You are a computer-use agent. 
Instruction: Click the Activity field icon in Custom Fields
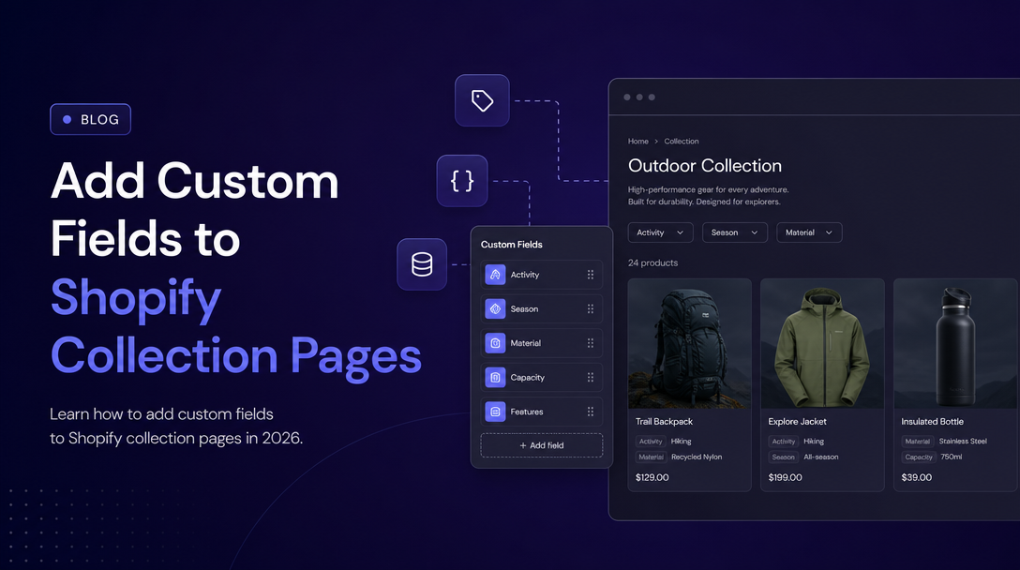point(495,275)
